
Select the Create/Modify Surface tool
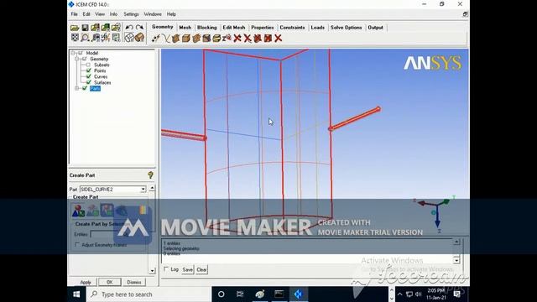(175, 39)
